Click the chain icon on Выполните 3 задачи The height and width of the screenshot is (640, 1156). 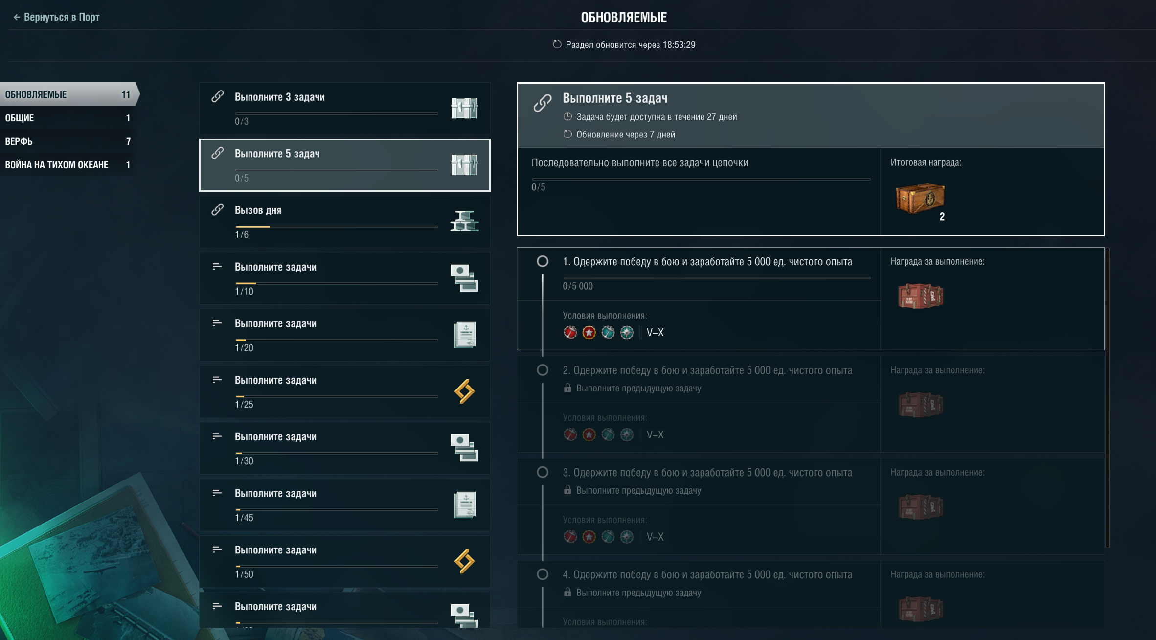[218, 96]
